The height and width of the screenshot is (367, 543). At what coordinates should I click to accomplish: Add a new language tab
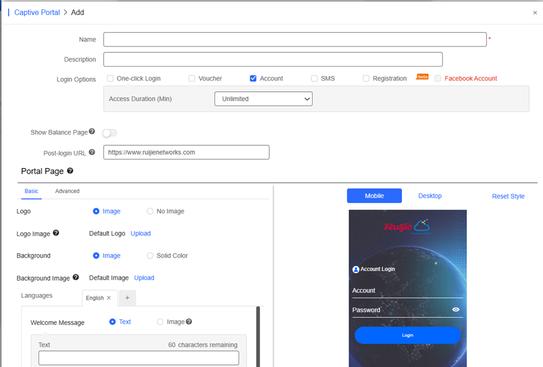coord(127,298)
